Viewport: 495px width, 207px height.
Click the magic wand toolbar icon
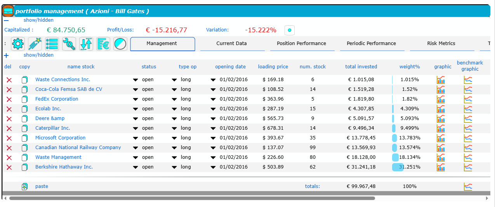point(35,44)
